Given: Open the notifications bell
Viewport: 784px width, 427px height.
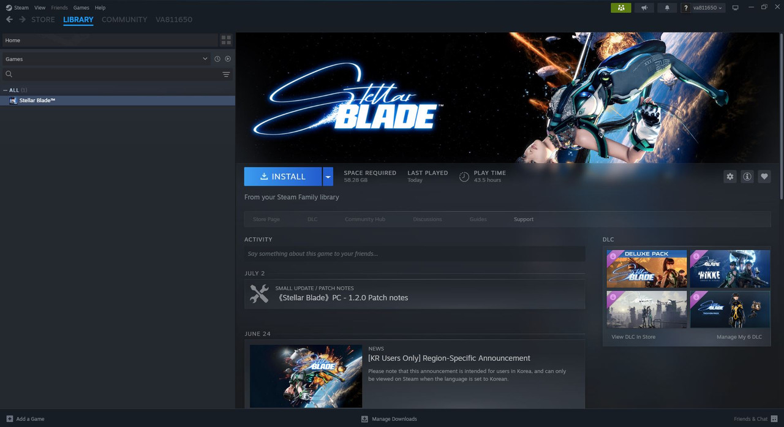Looking at the screenshot, I should (667, 7).
